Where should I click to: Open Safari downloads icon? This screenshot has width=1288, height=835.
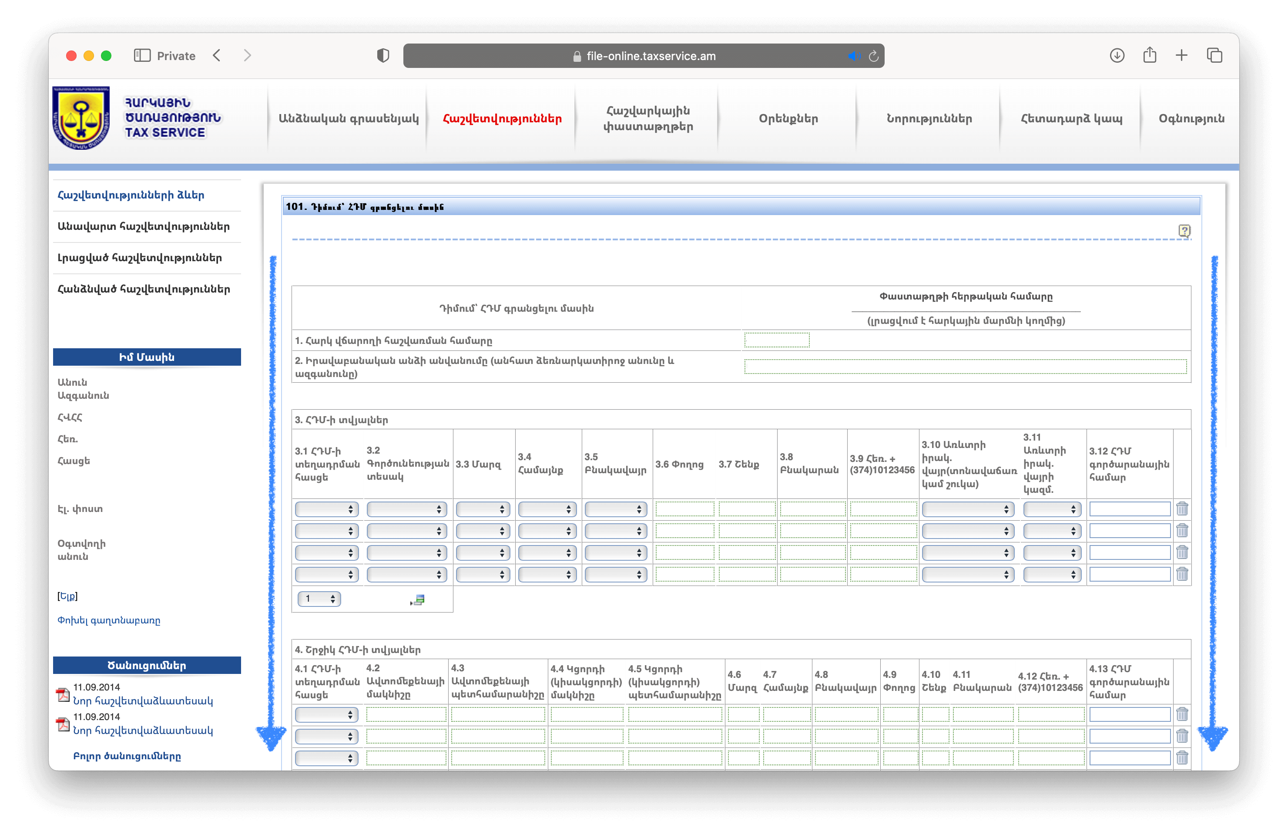pos(1117,56)
